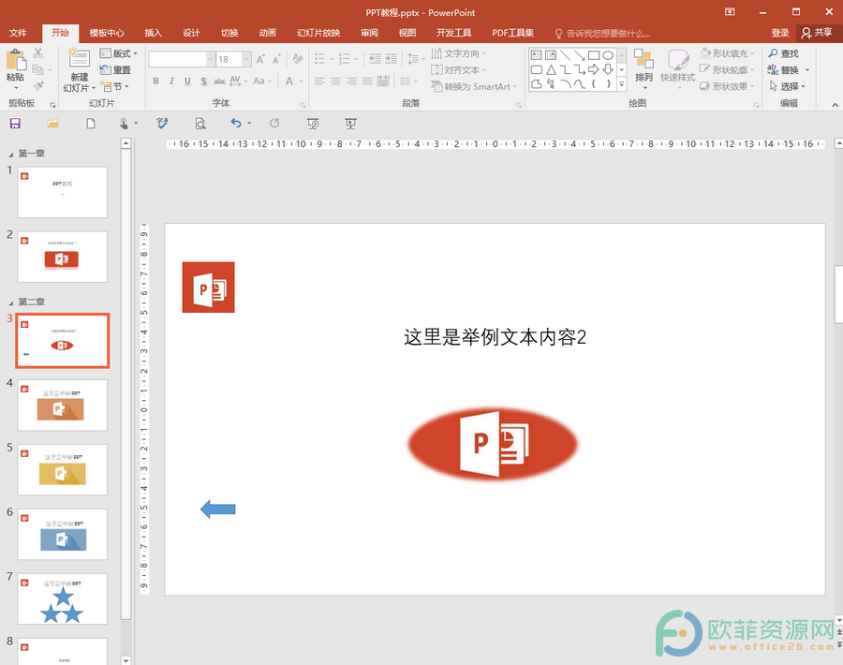Open Align Text (对齐文本) dropdown
This screenshot has width=843, height=665.
[x=458, y=70]
